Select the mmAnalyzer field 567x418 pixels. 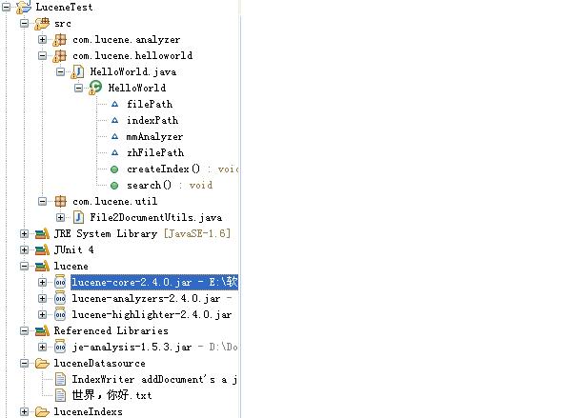154,136
